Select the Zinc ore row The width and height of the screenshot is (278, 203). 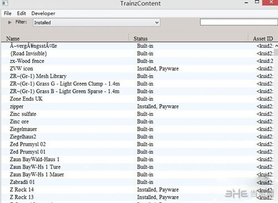pos(138,122)
